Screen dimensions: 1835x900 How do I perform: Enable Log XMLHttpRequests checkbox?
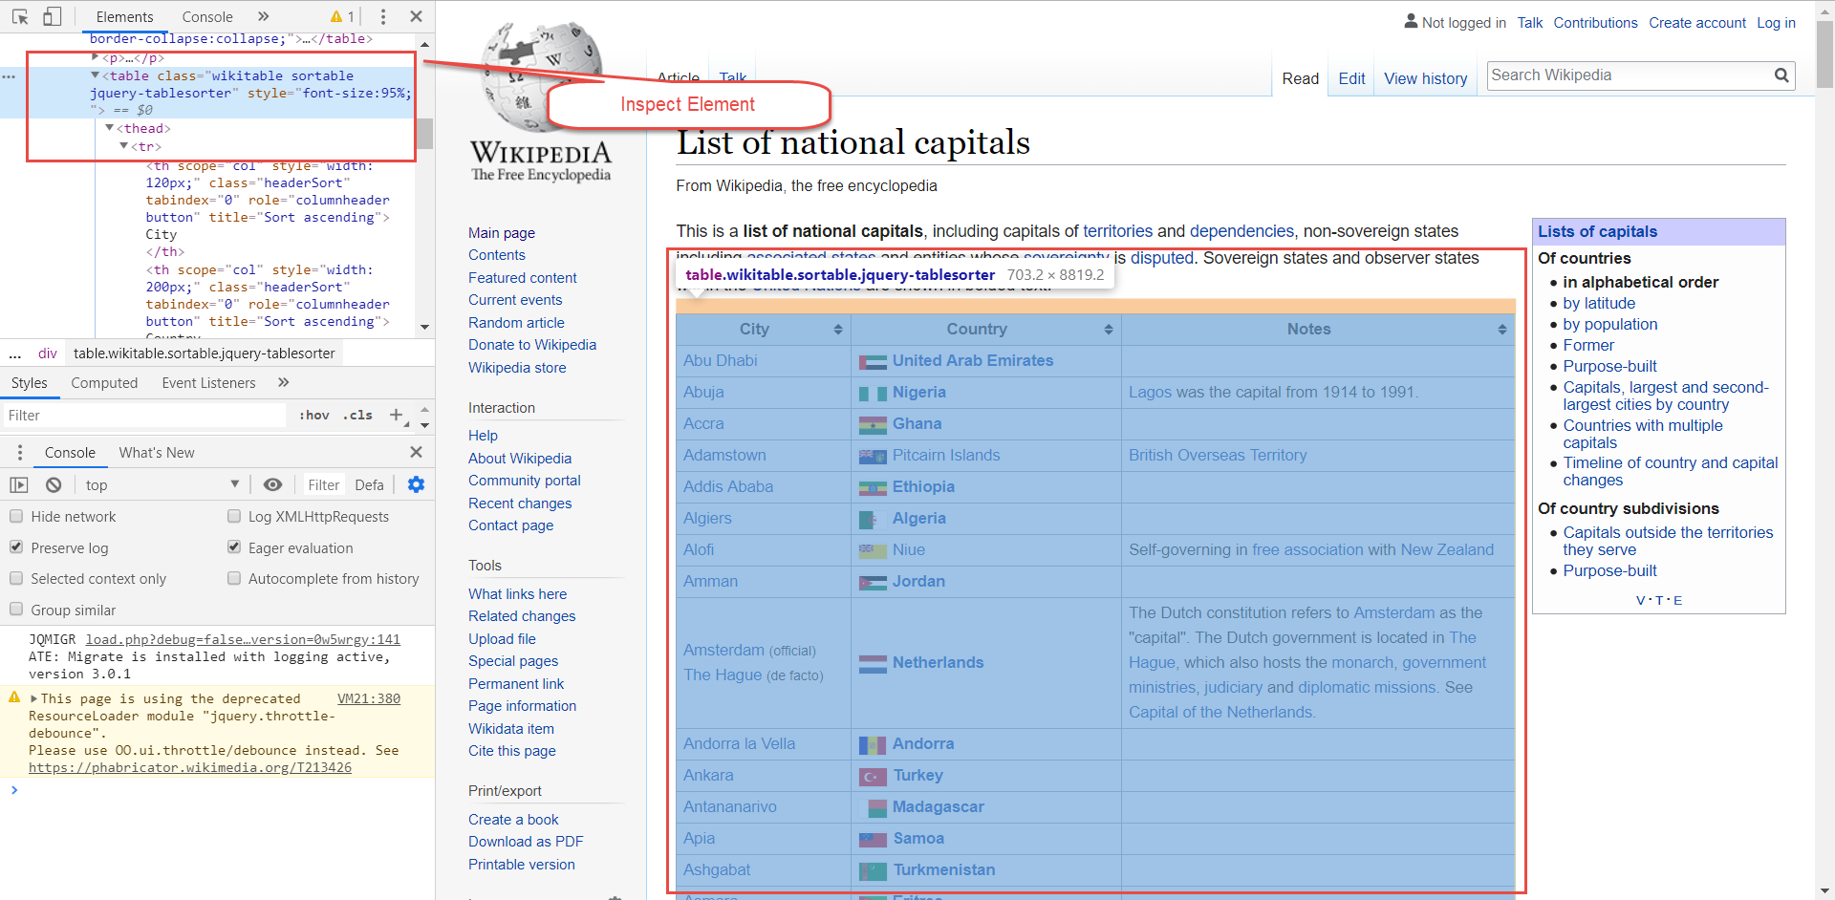[234, 516]
